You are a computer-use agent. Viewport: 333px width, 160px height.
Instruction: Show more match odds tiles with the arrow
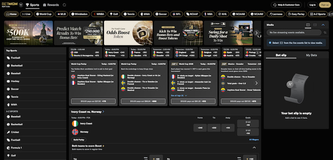(257, 53)
